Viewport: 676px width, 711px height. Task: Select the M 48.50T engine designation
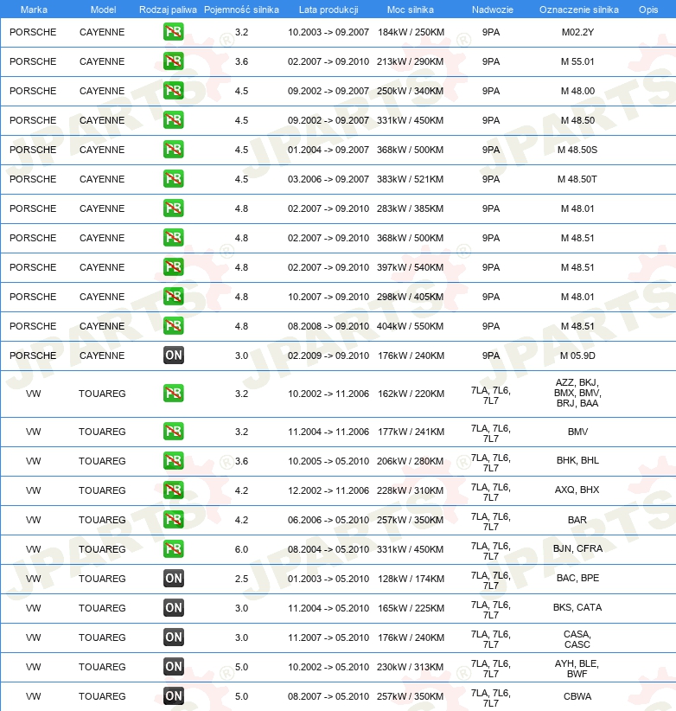click(x=577, y=180)
